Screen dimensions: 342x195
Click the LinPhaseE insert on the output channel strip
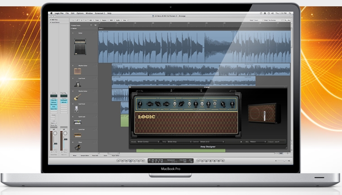pos(64,100)
